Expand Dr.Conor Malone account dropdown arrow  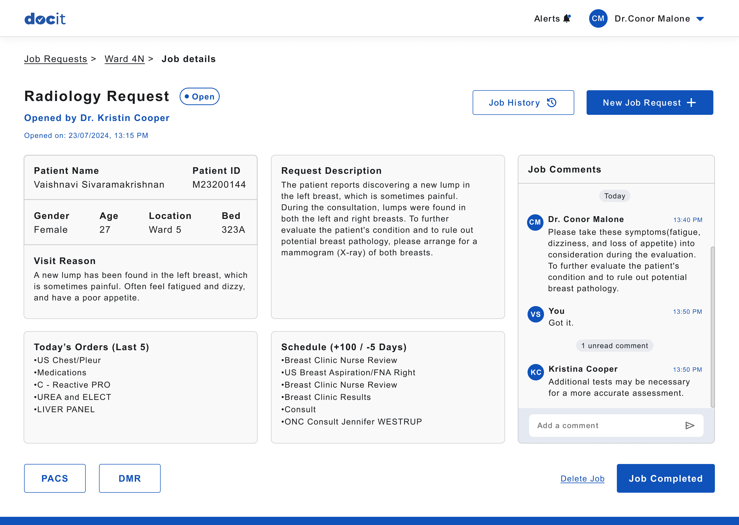[x=700, y=19]
